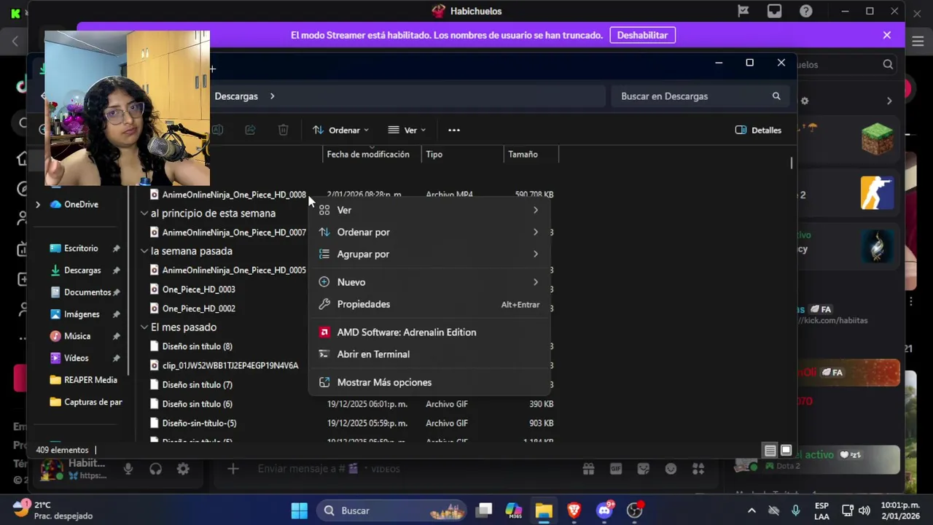Select file clip_01JW52WBB1TJ2EP4EGP19N4V6A
The width and height of the screenshot is (933, 525).
pyautogui.click(x=230, y=365)
